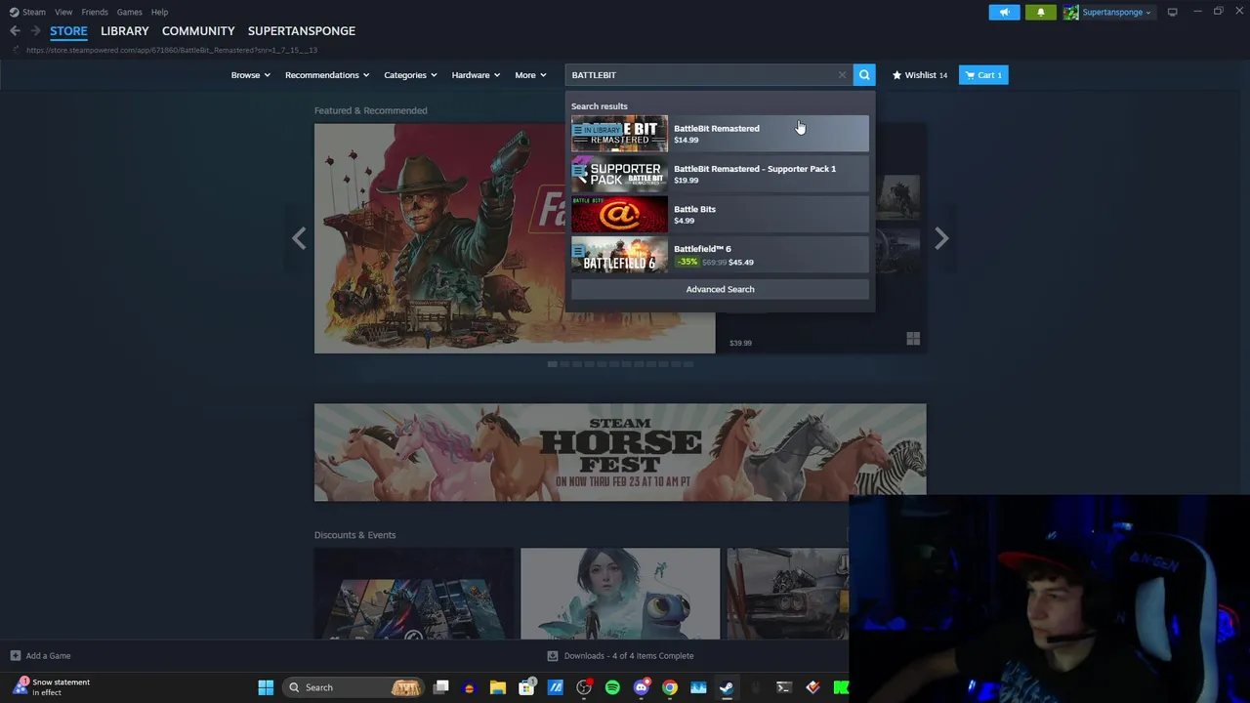Open OBS Studio from the taskbar

[584, 687]
